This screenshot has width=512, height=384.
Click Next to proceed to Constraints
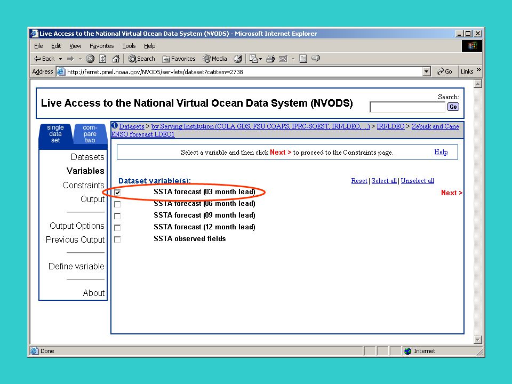click(452, 193)
